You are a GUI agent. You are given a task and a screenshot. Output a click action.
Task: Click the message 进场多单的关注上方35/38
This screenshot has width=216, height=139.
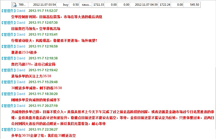pos(31,76)
